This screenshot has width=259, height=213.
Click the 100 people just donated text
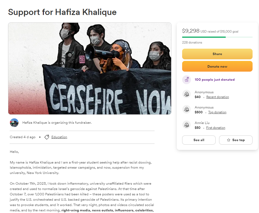point(215,80)
